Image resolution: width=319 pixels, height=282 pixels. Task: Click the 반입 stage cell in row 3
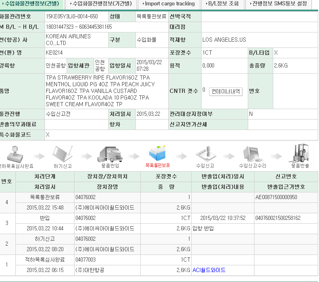click(x=45, y=218)
